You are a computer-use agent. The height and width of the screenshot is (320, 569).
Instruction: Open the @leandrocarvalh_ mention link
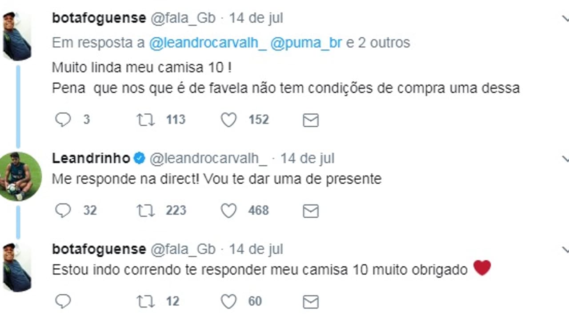click(208, 43)
